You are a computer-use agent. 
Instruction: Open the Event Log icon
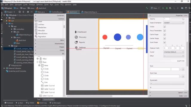point(38,103)
